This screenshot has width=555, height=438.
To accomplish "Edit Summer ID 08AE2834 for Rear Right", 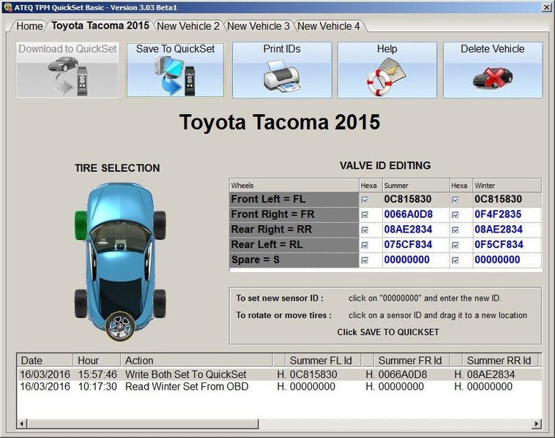I will point(415,230).
